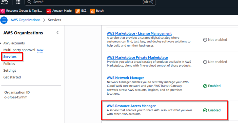
Task: Open AWS Marketplace Private Marketplace link
Action: point(137,57)
